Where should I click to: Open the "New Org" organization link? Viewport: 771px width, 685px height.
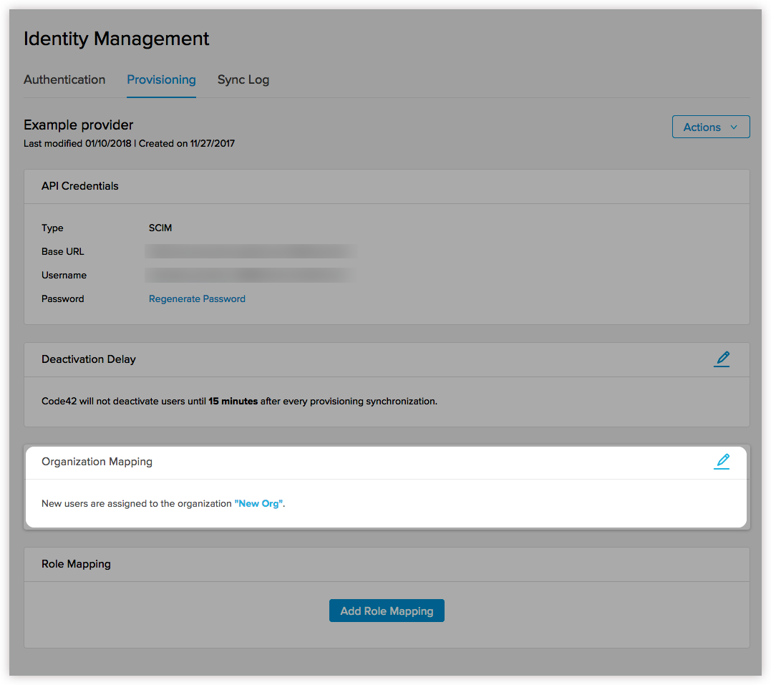tap(258, 503)
